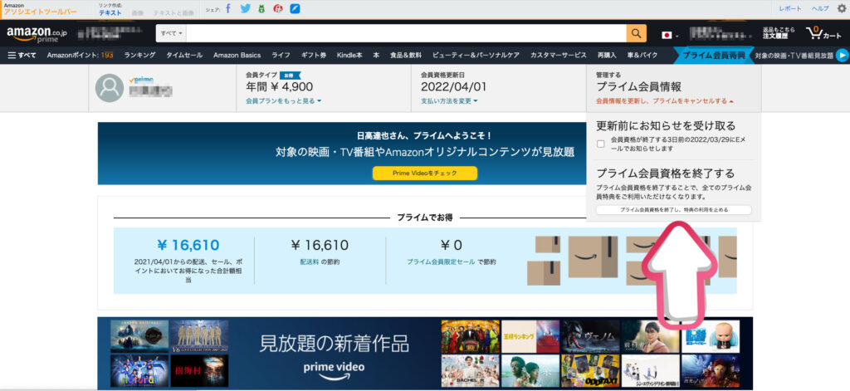Open 再購入 nav item
850x391 pixels.
click(x=607, y=55)
